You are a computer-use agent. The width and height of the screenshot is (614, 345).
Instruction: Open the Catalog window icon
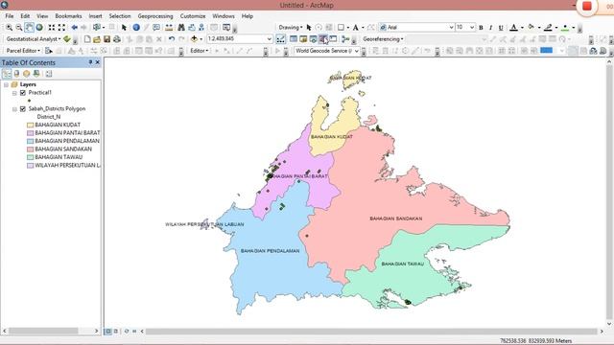[x=303, y=39]
